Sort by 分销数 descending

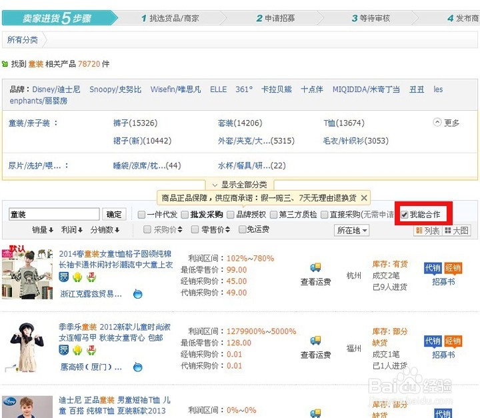tap(105, 230)
